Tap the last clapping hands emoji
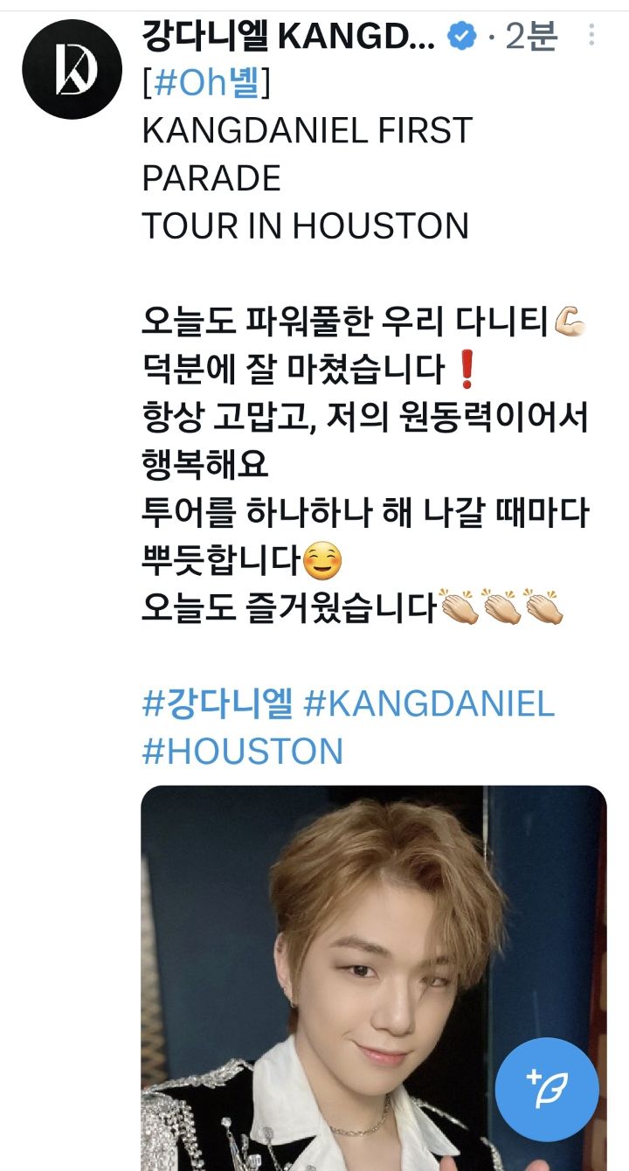The height and width of the screenshot is (1171, 629). click(544, 607)
